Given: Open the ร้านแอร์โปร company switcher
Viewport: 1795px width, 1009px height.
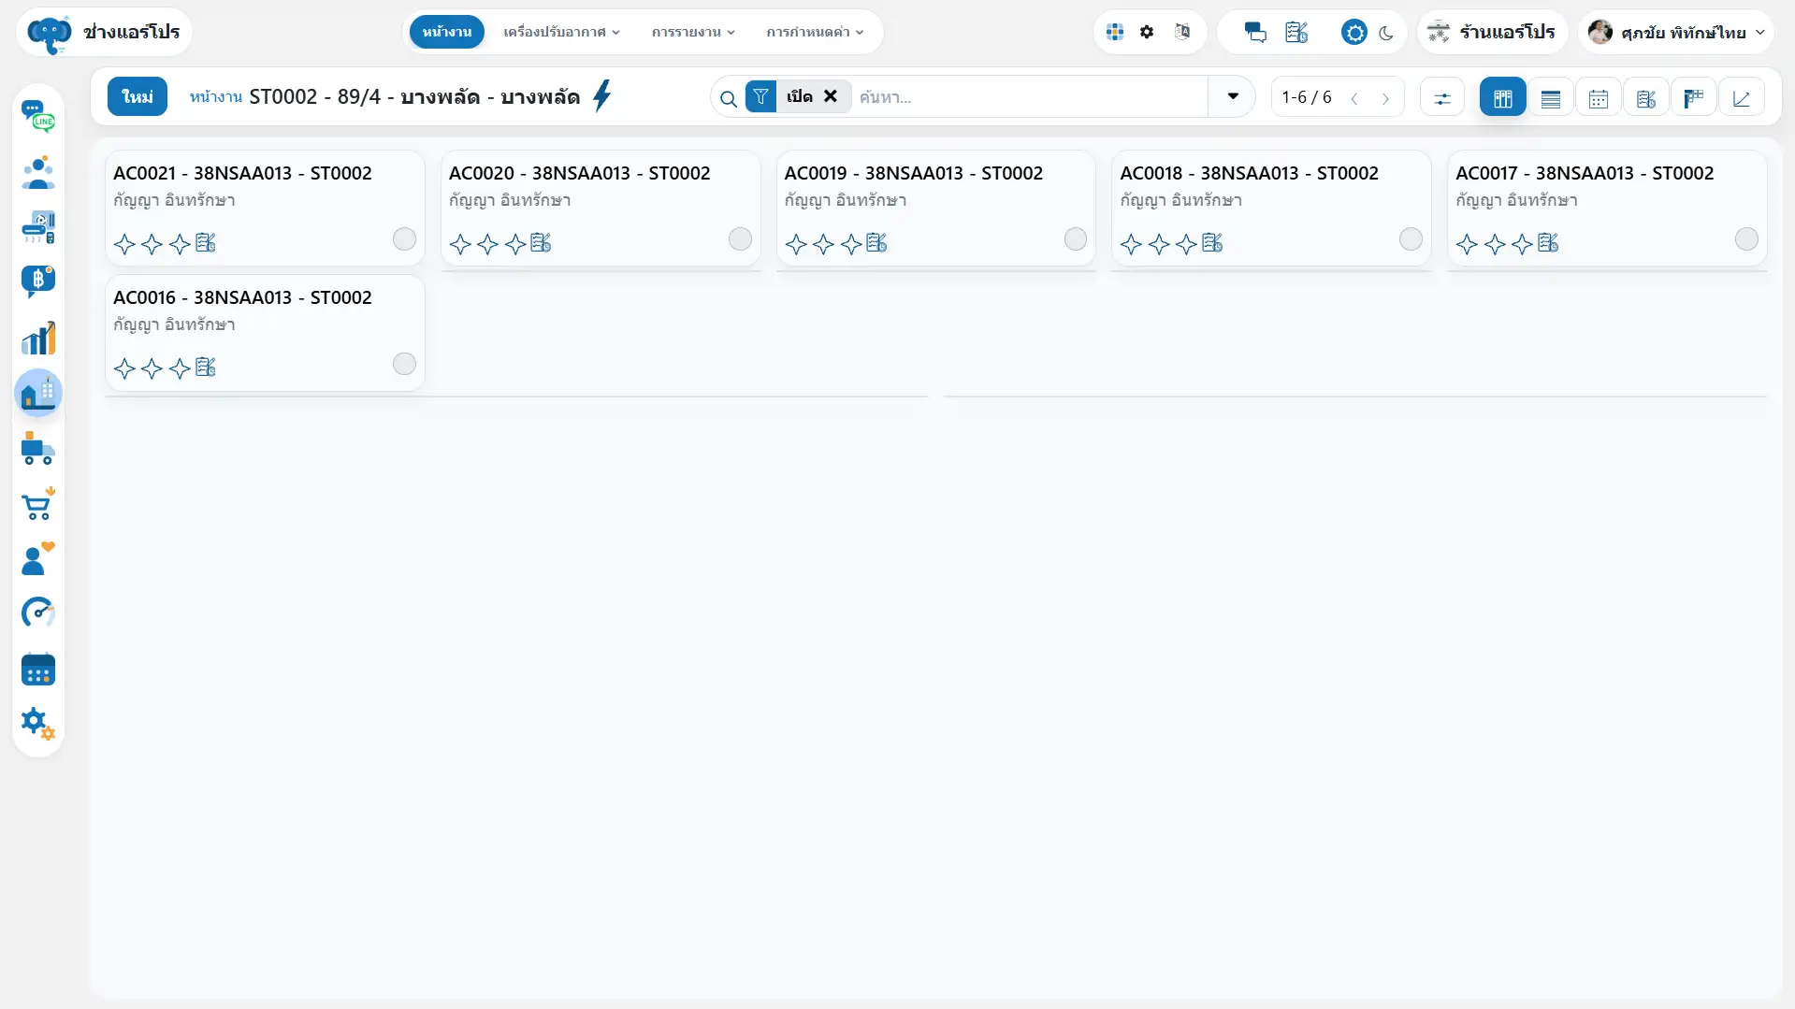Looking at the screenshot, I should 1492,32.
